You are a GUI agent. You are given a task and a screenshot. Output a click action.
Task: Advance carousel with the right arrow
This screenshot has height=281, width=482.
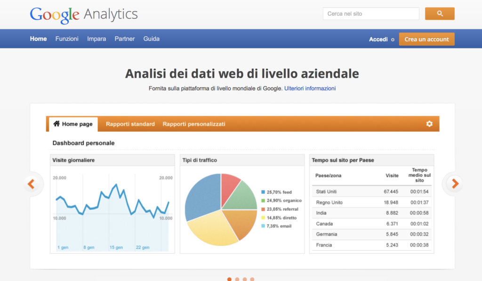click(455, 184)
